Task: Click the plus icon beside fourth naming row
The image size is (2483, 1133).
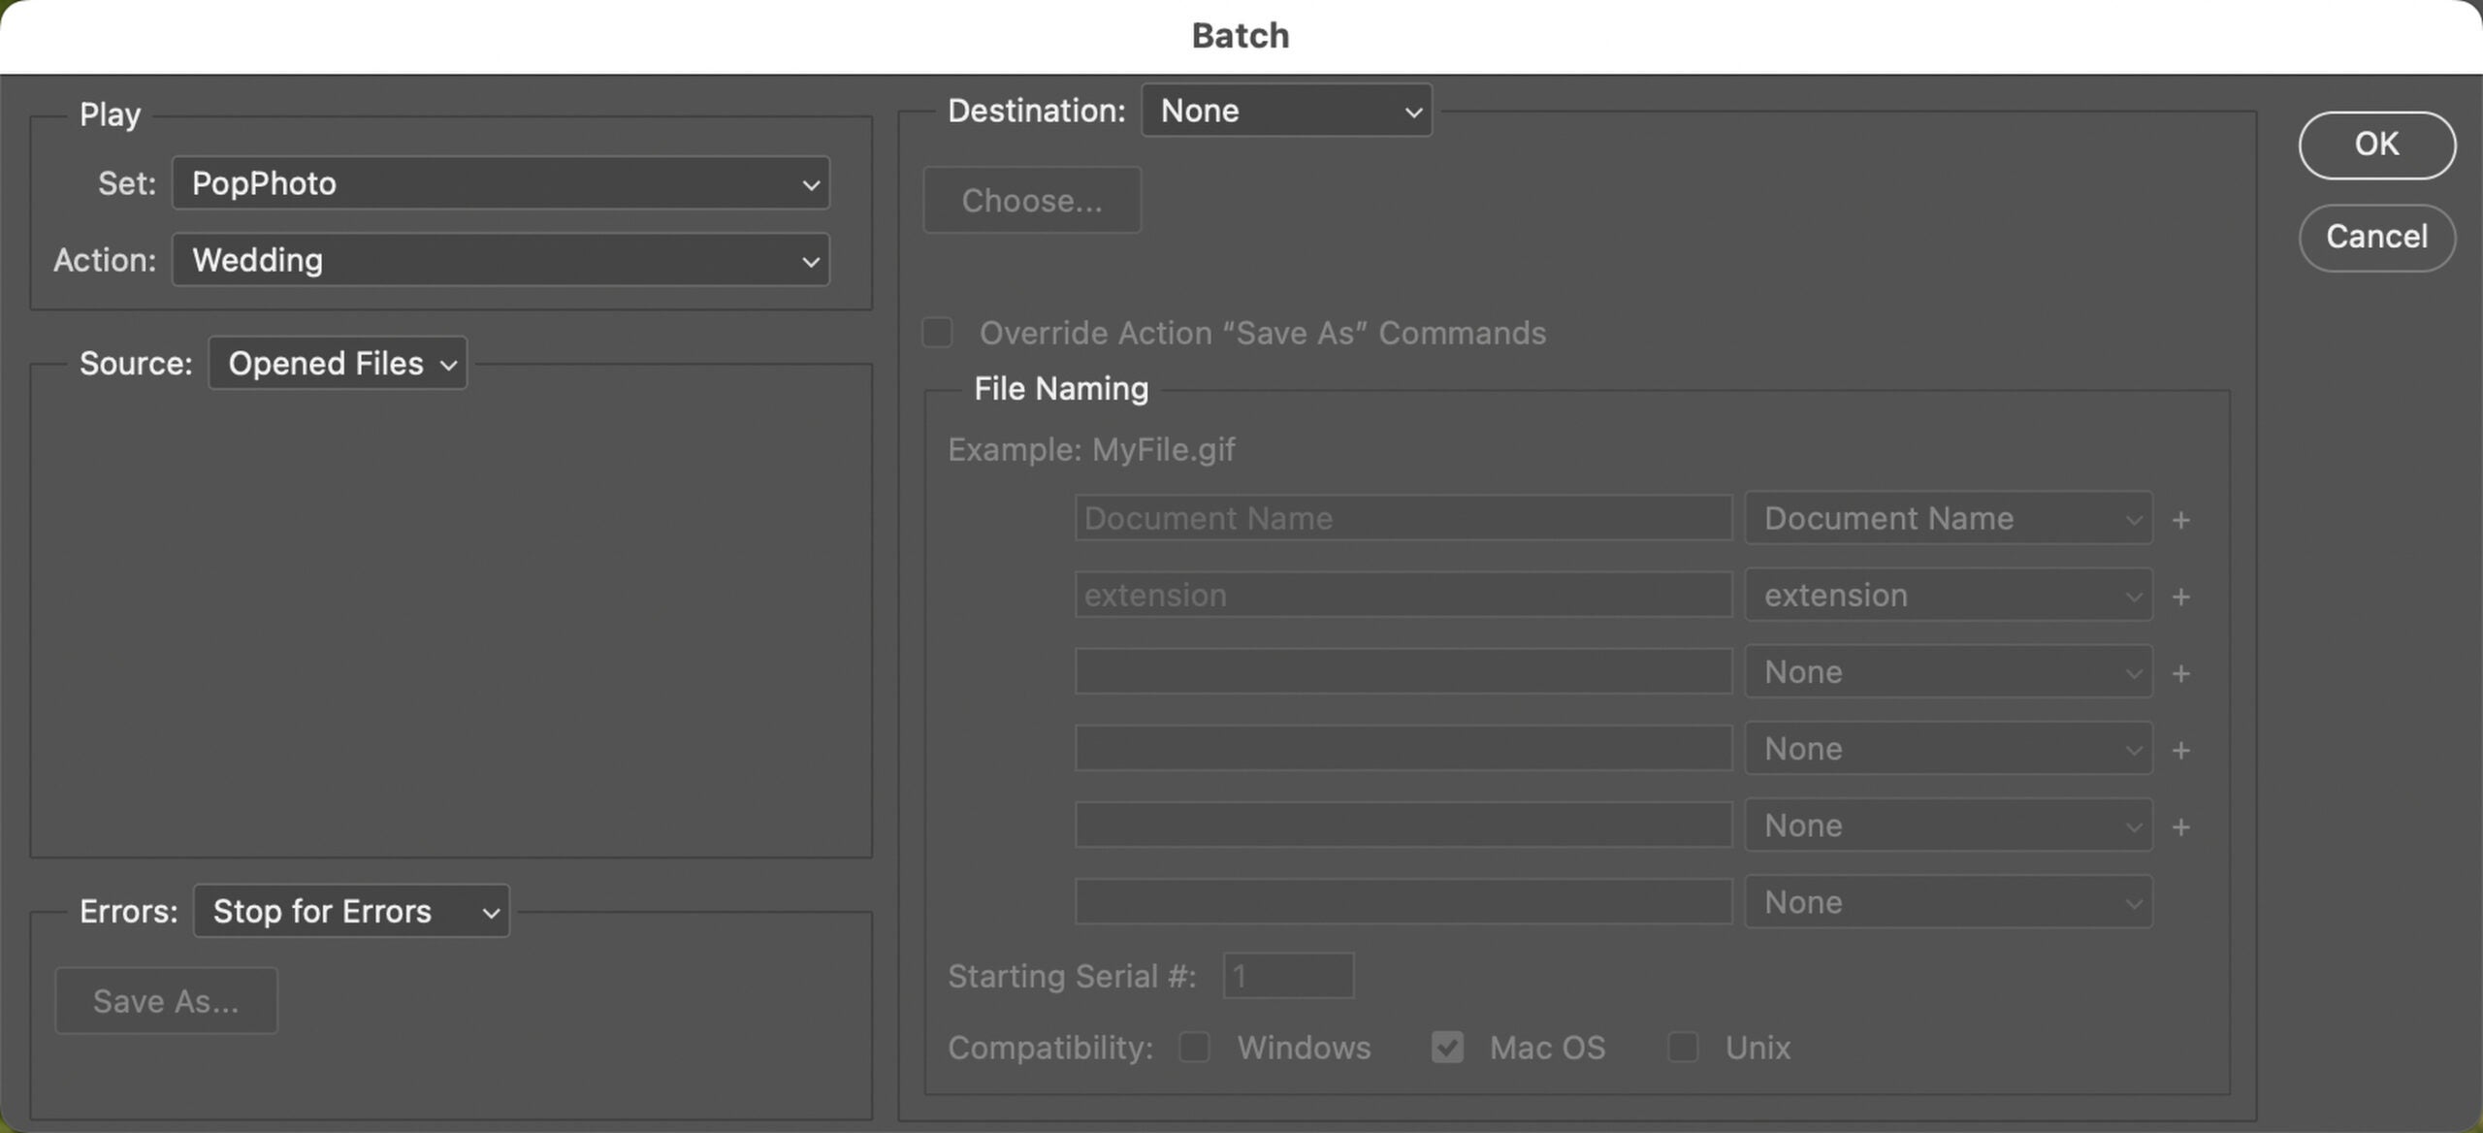Action: pyautogui.click(x=2181, y=750)
